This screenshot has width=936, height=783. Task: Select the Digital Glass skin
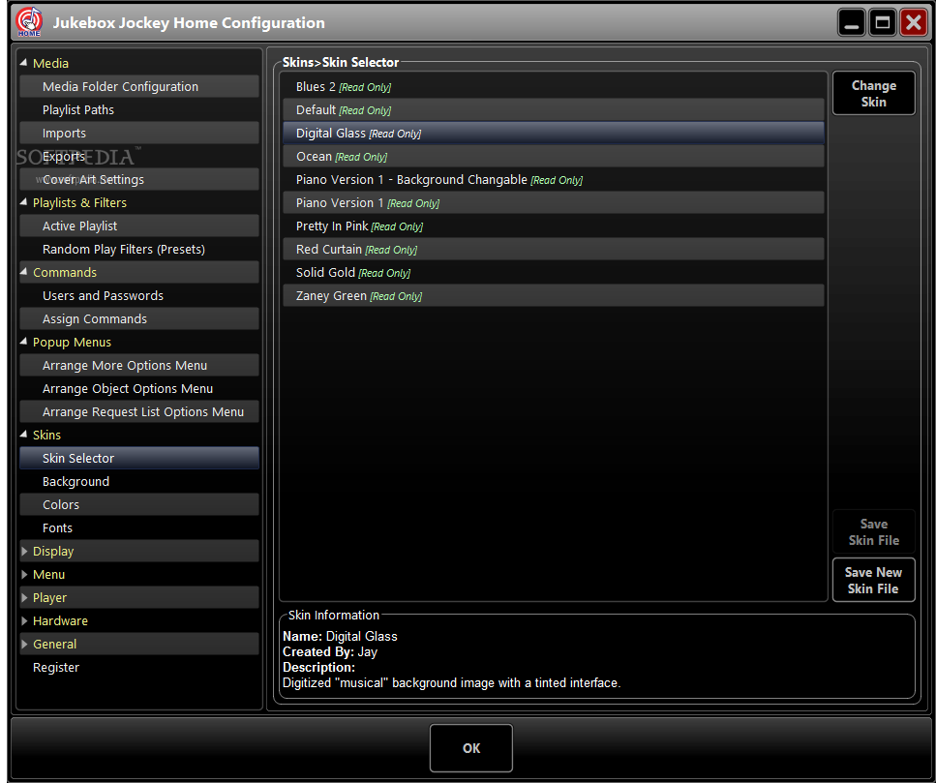tap(554, 134)
